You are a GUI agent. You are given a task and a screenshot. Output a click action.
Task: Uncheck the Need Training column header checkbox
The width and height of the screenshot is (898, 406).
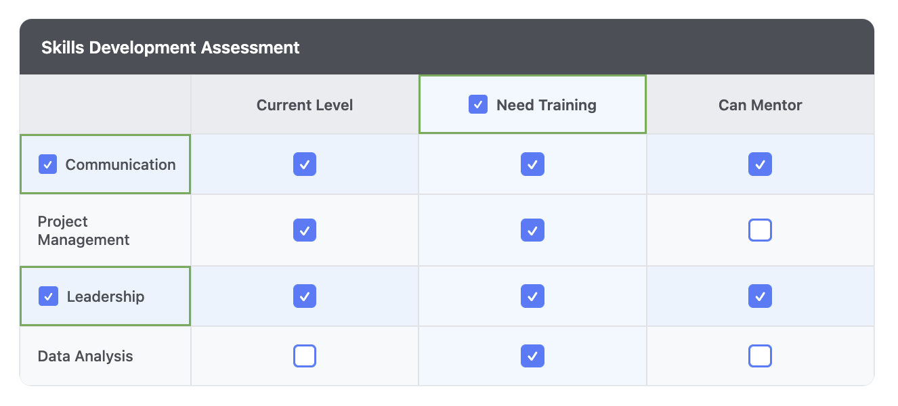pos(478,105)
